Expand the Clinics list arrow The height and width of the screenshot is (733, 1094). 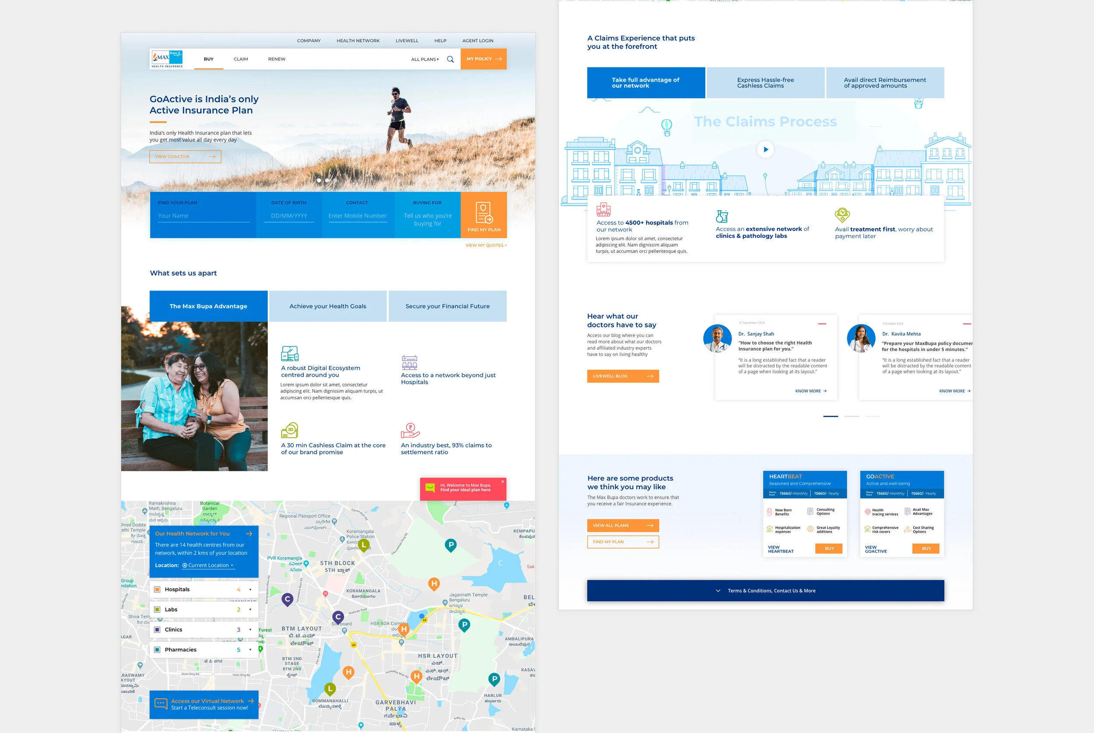click(x=250, y=630)
